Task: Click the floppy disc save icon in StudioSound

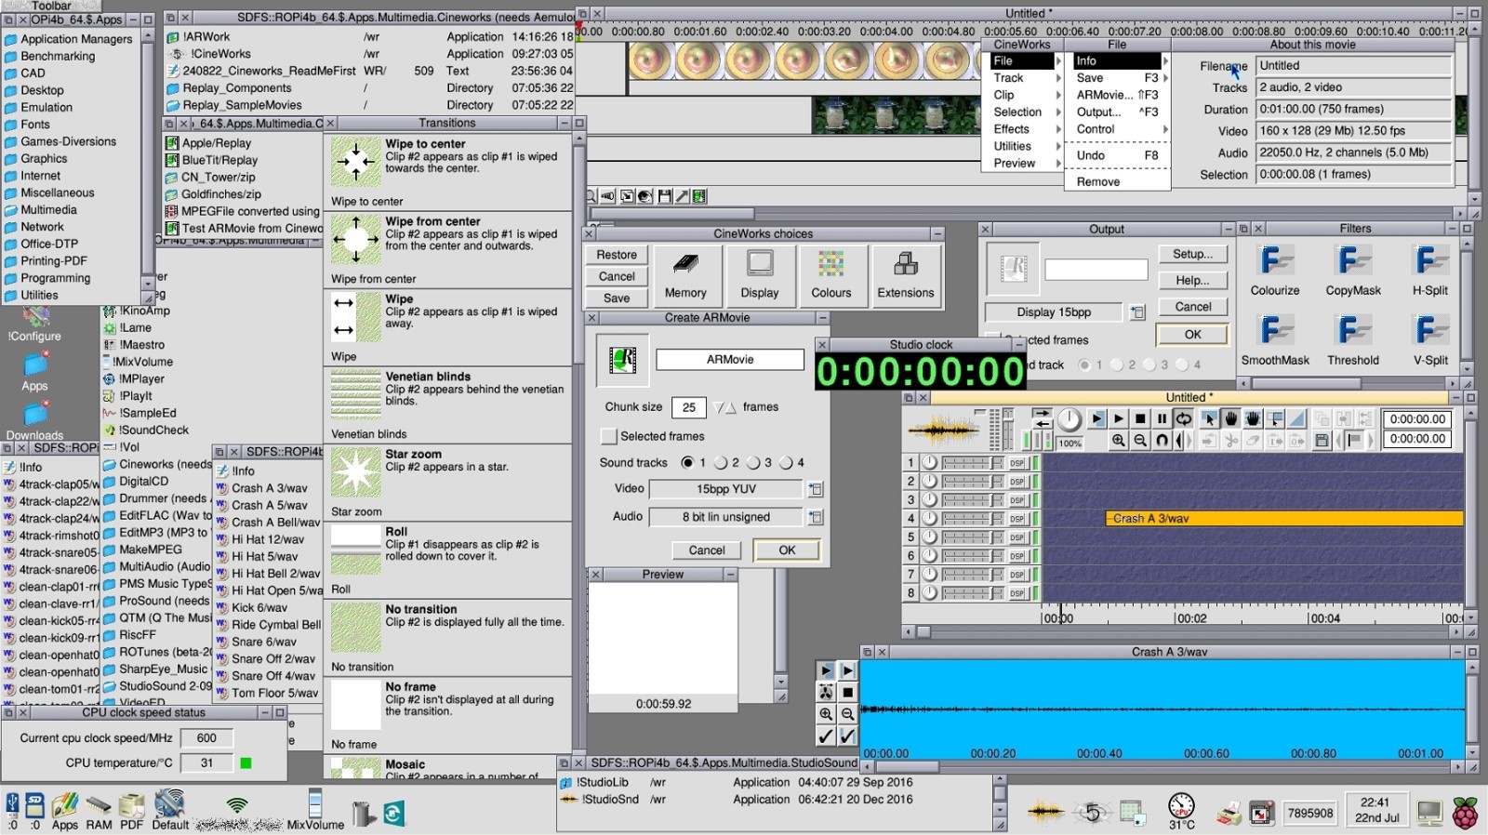Action: click(x=1322, y=441)
